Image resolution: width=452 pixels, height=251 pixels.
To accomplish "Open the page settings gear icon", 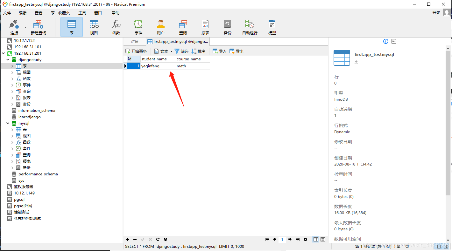I will [306, 239].
